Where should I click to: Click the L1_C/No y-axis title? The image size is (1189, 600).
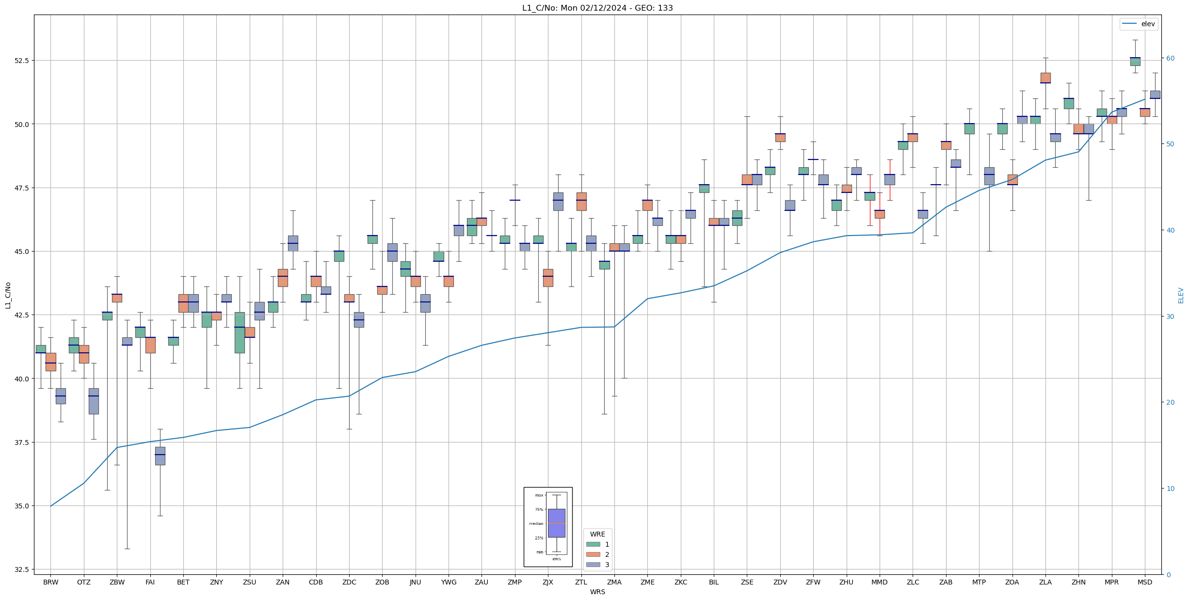tap(8, 295)
